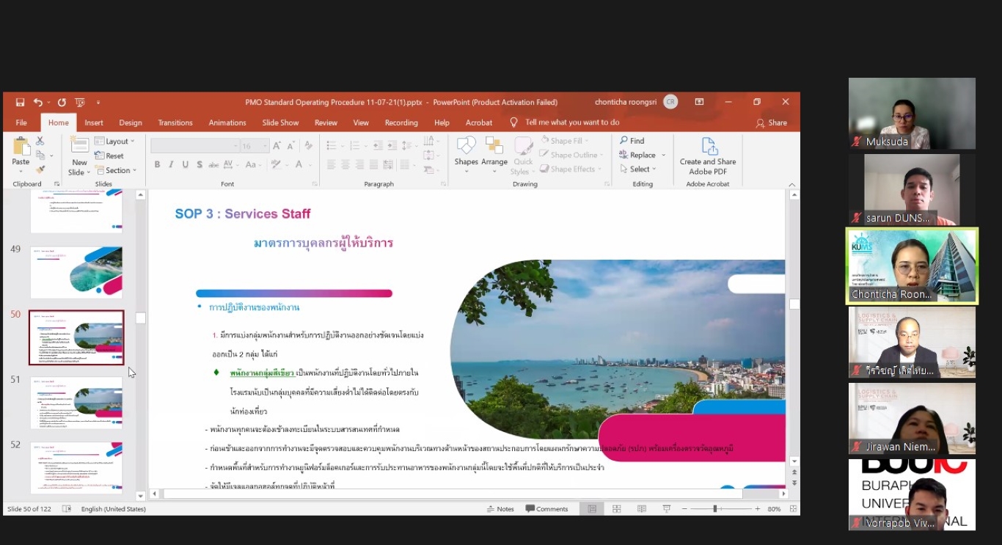Screen dimensions: 1002x545
Task: Open the Replace dropdown arrow
Action: click(x=663, y=155)
